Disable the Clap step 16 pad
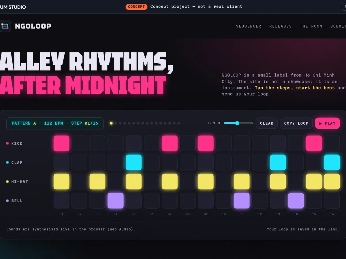 [x=332, y=162]
